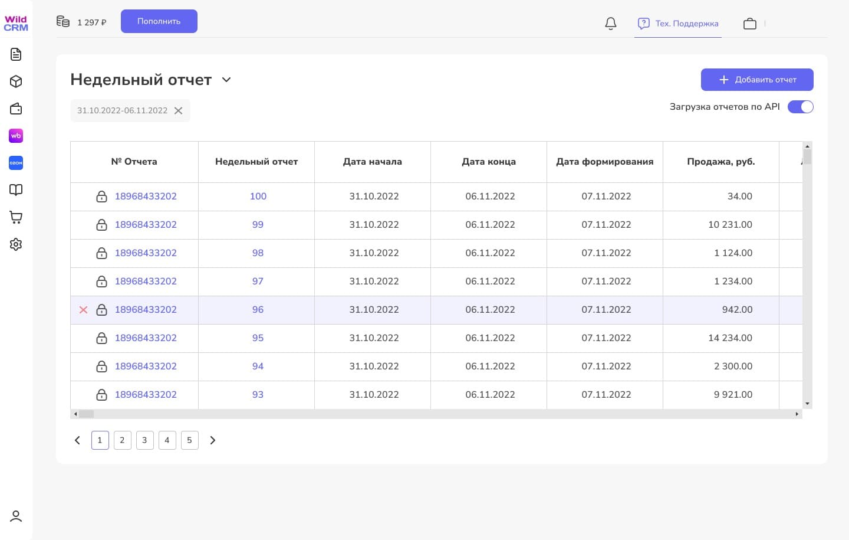Open weekly report link 95
The width and height of the screenshot is (849, 540).
click(x=258, y=338)
